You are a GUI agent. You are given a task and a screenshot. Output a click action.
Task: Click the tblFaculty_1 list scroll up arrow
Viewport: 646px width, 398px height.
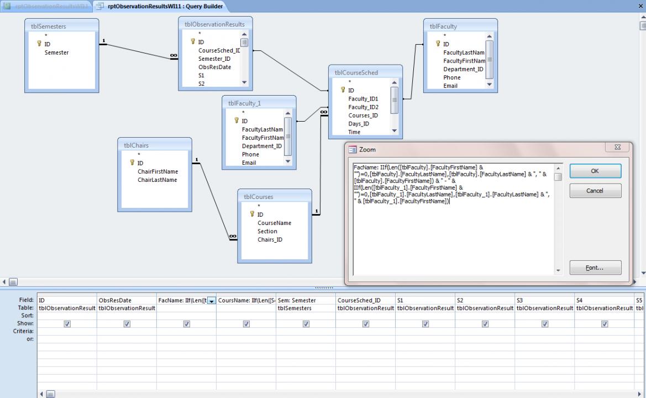(x=288, y=113)
